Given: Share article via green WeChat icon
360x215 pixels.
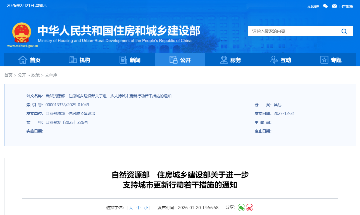Looking at the screenshot, I should [241, 207].
